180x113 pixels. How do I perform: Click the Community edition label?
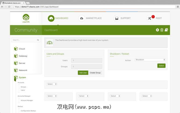[26, 30]
